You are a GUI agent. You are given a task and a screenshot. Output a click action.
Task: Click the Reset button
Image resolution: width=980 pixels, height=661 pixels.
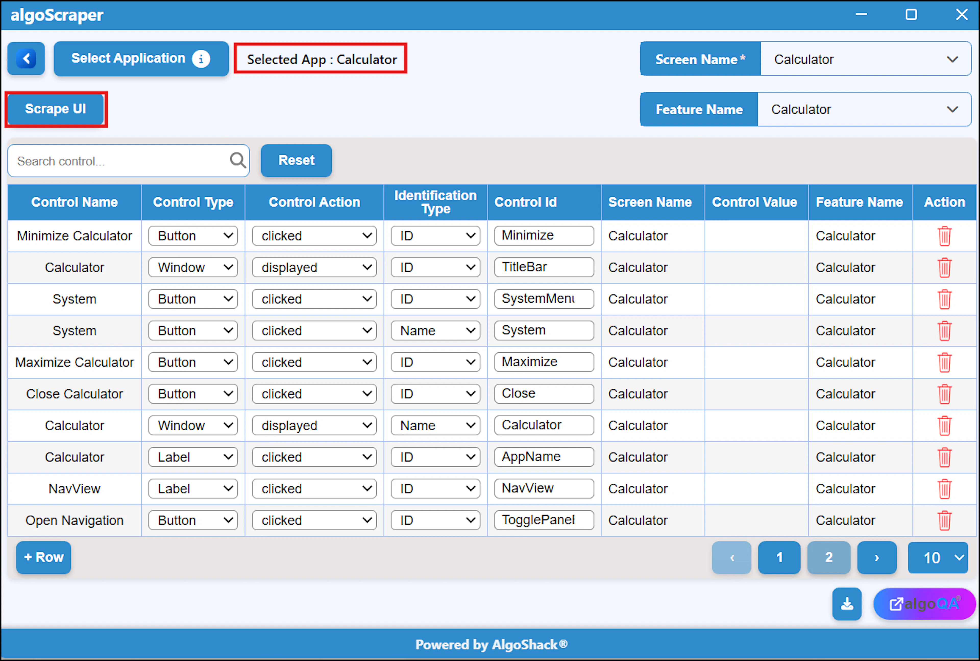point(296,161)
